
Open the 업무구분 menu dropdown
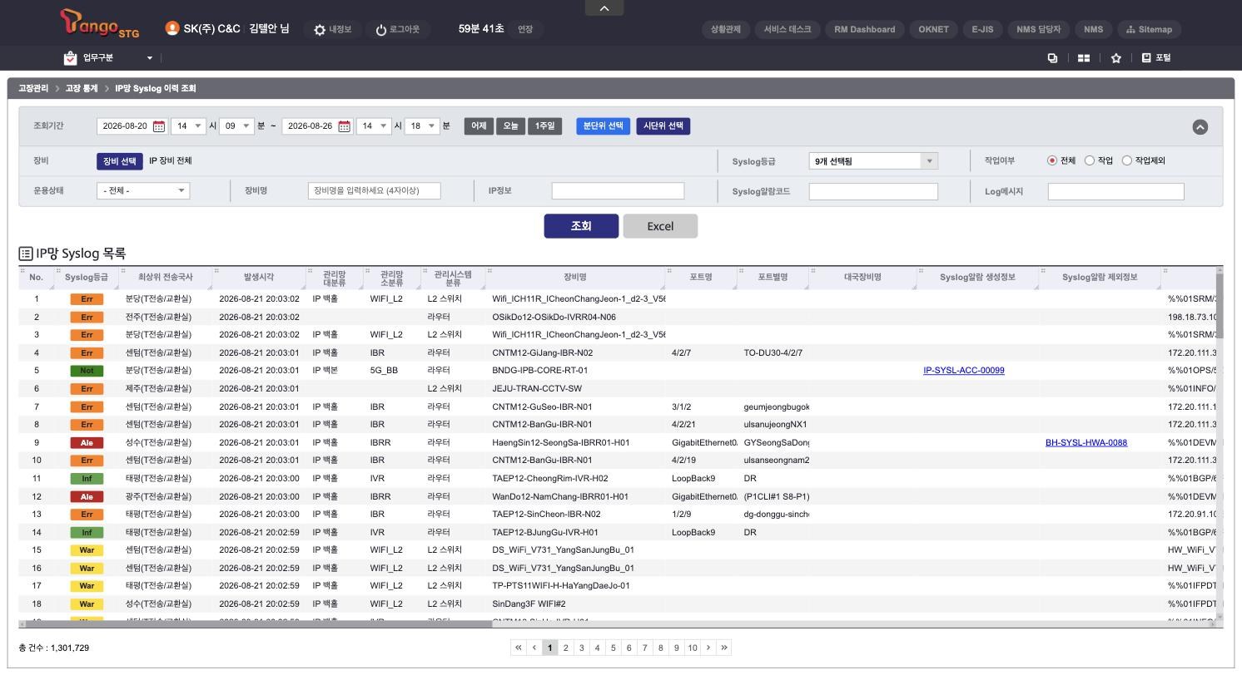coord(108,58)
